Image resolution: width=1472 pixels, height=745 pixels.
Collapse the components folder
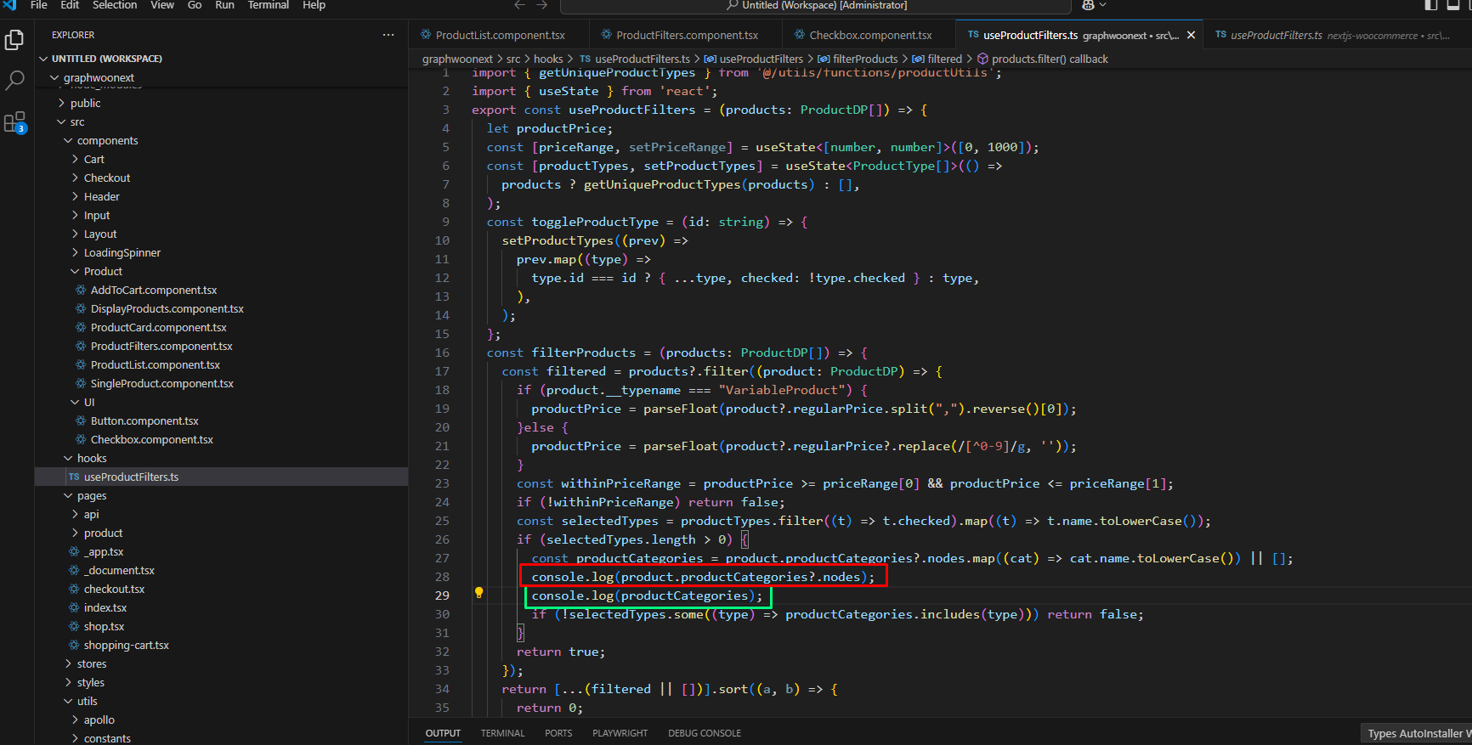(x=107, y=141)
